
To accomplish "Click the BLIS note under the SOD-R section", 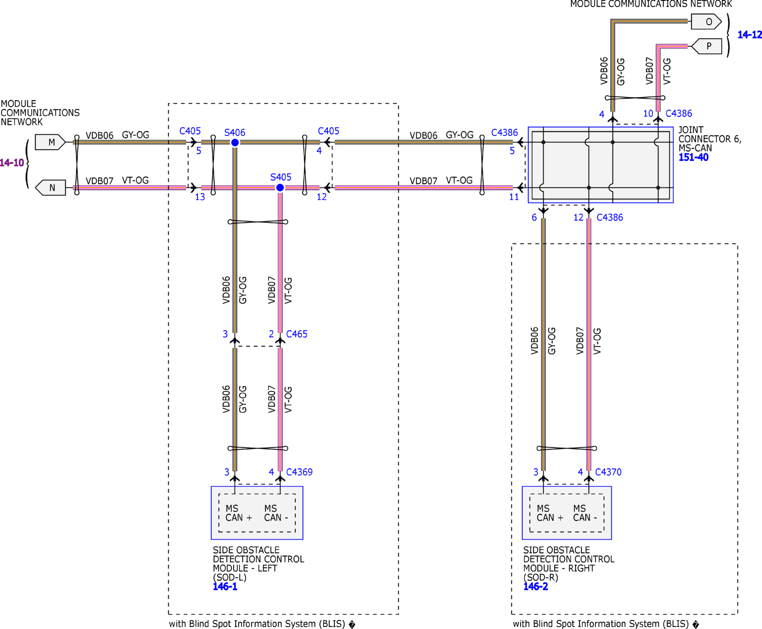I will click(x=606, y=624).
